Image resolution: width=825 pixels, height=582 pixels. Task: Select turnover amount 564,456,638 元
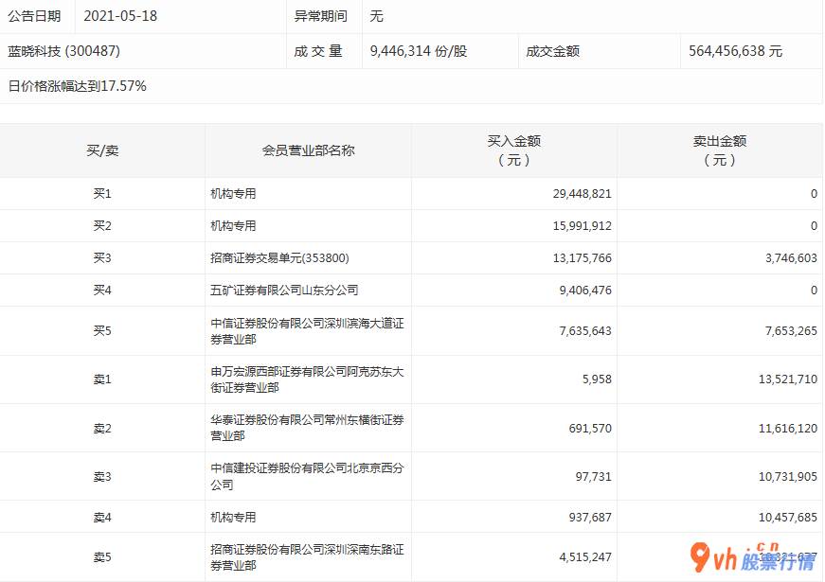click(735, 51)
